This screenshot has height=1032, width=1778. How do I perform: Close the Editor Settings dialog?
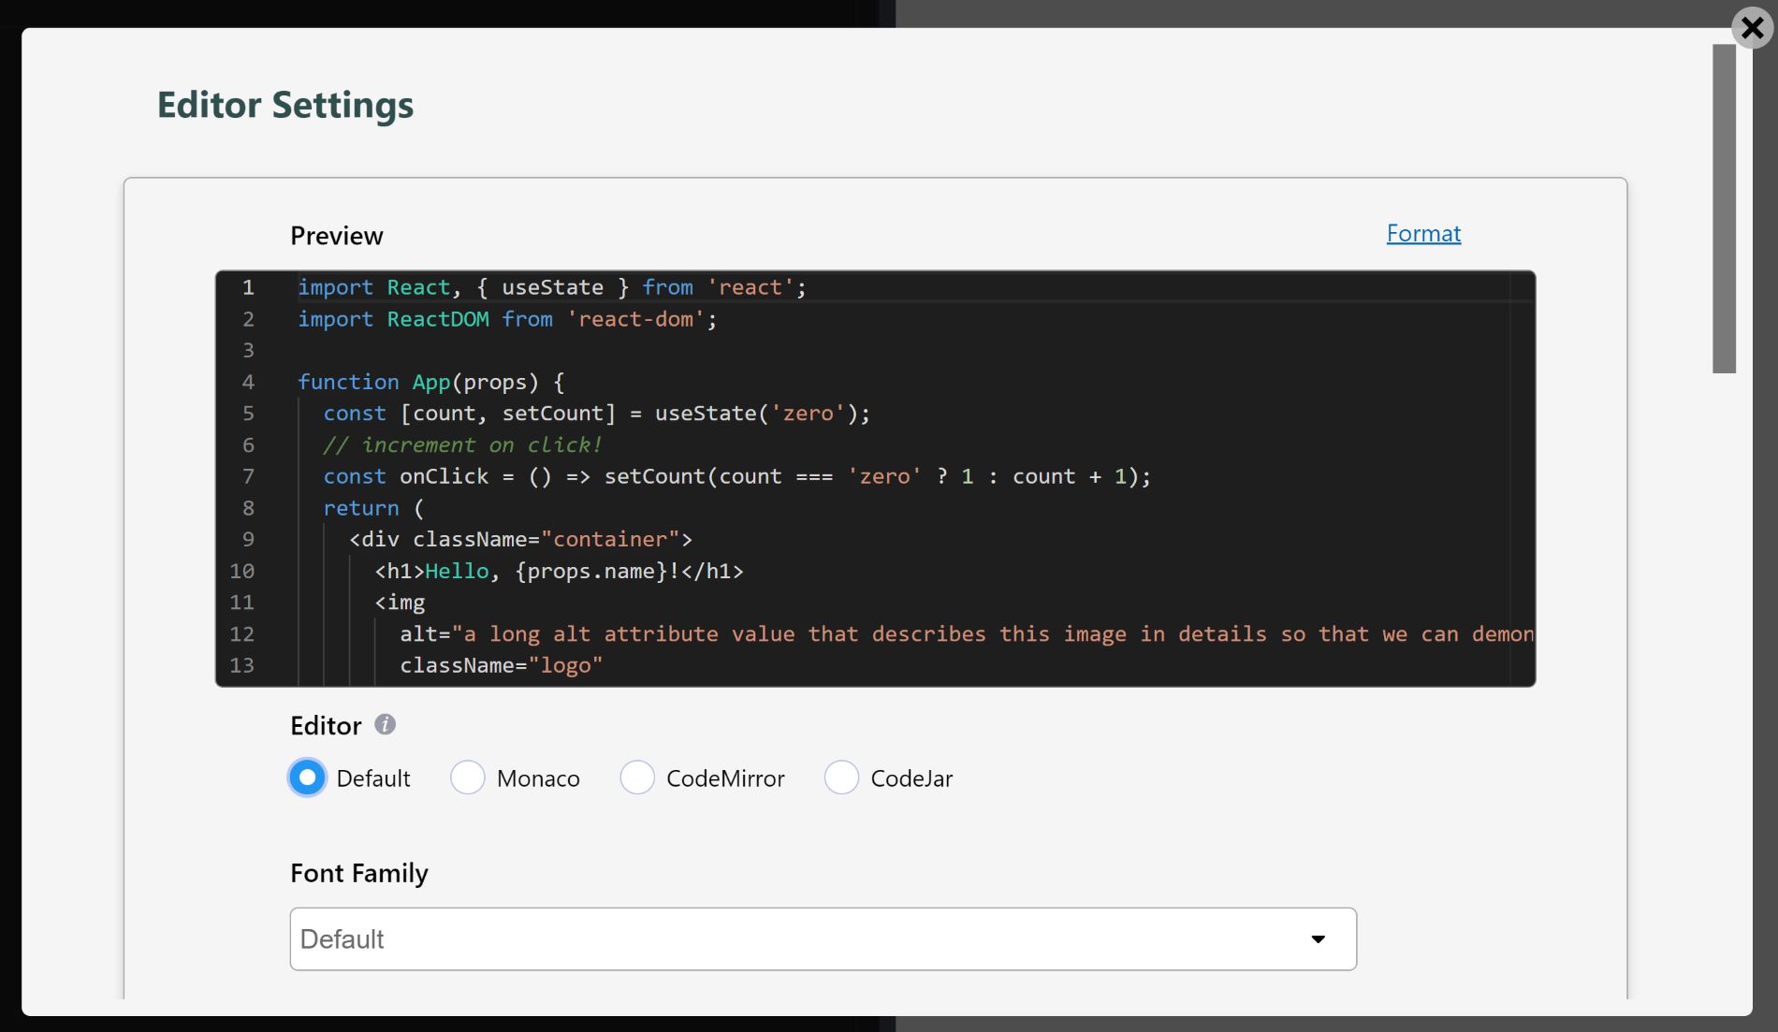coord(1751,27)
